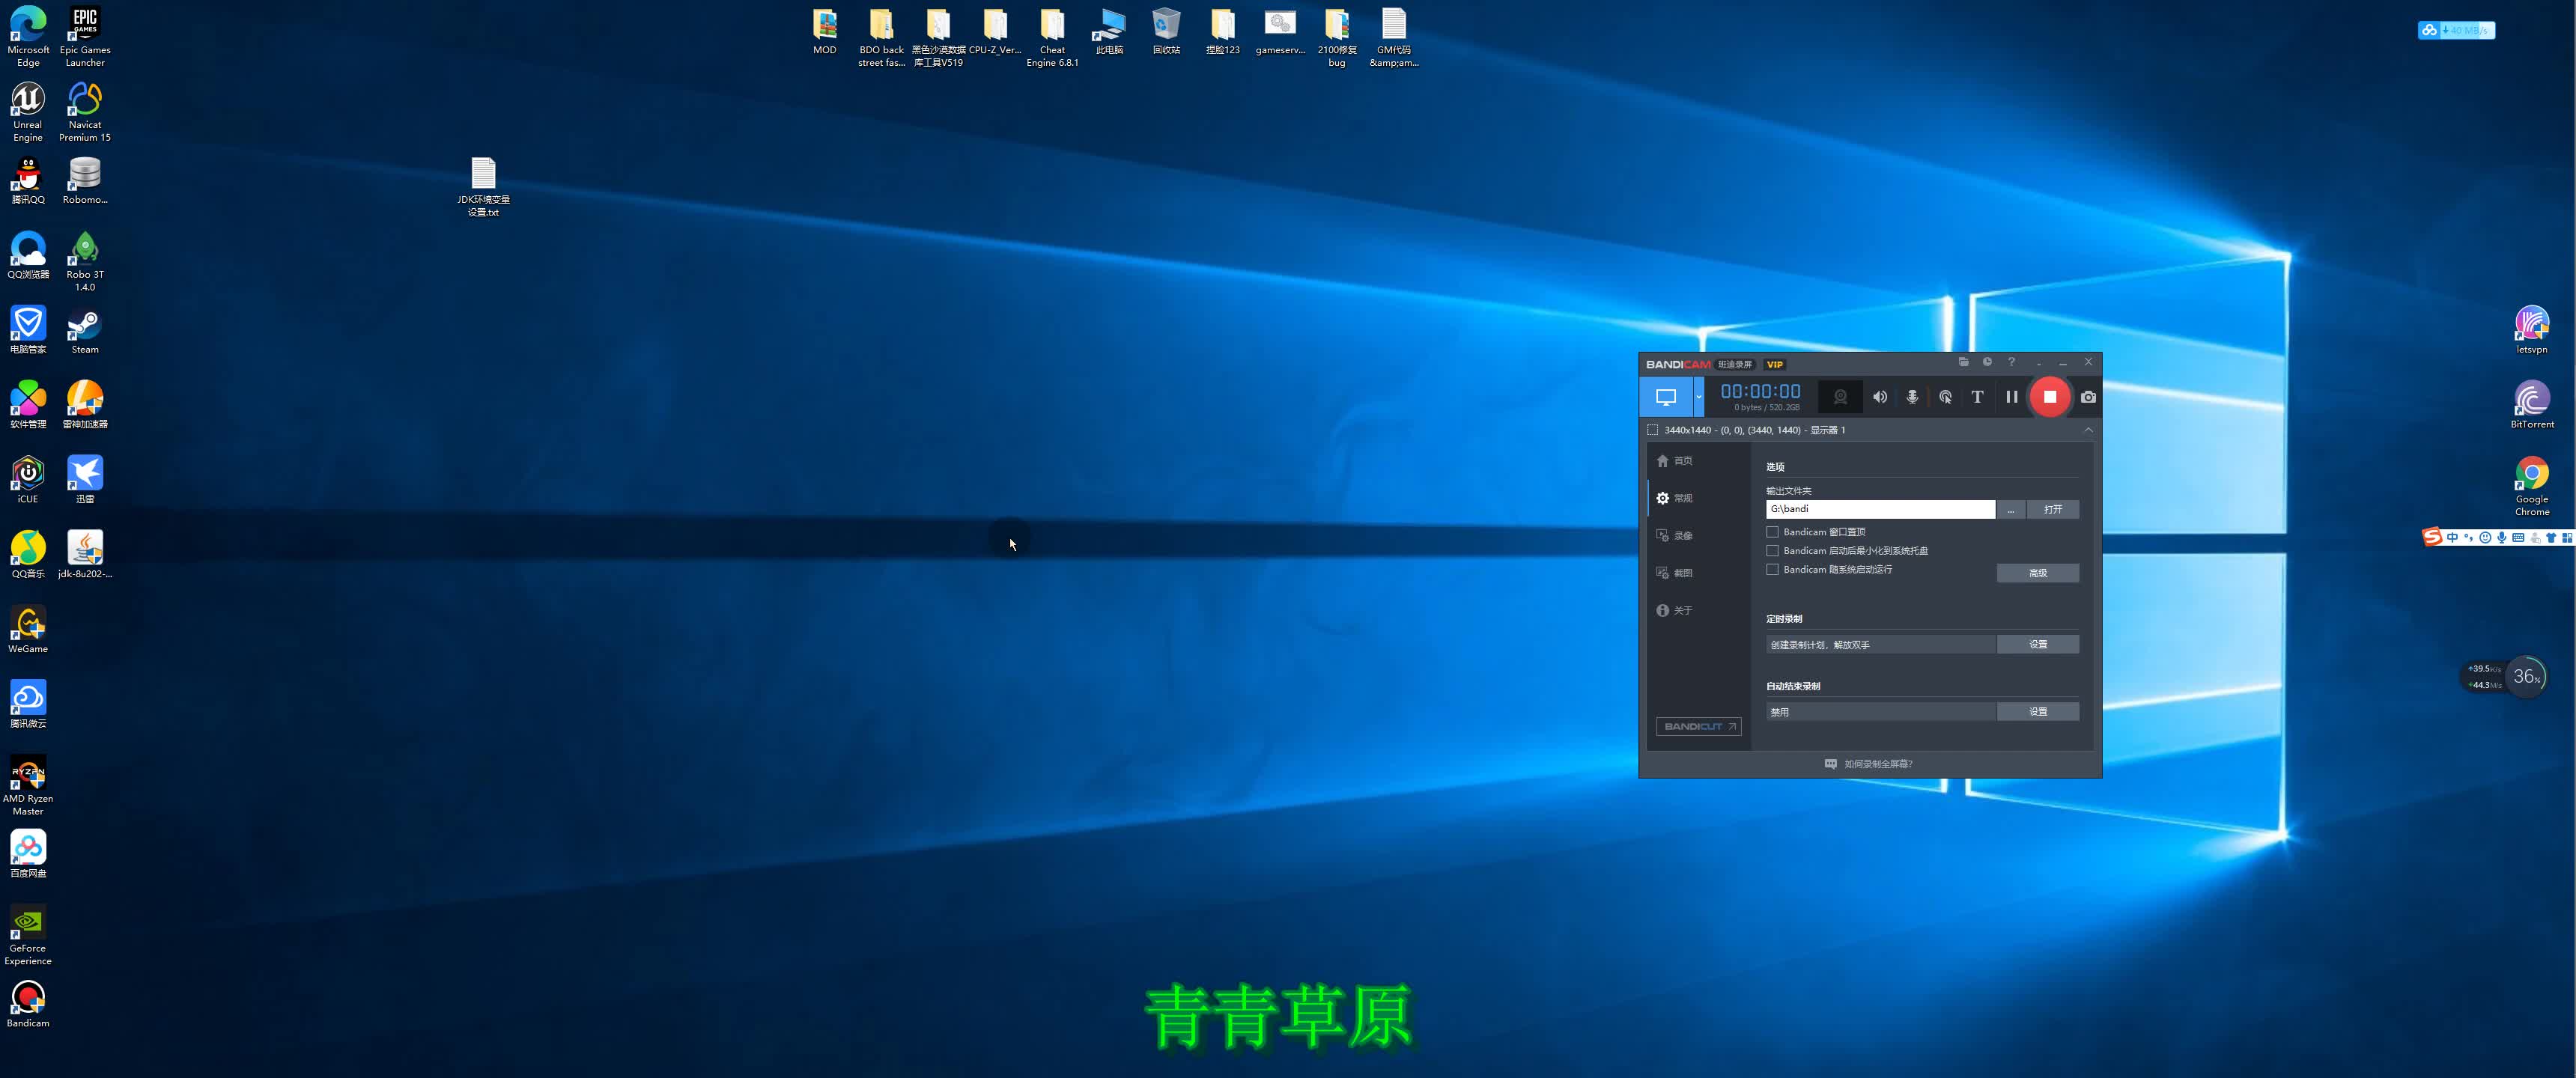Browse output folder with the ... button

tap(2010, 509)
